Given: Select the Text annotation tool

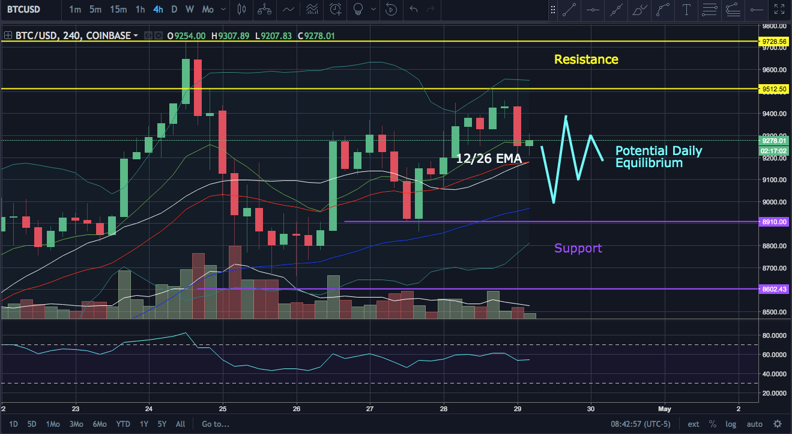Looking at the screenshot, I should coord(686,9).
